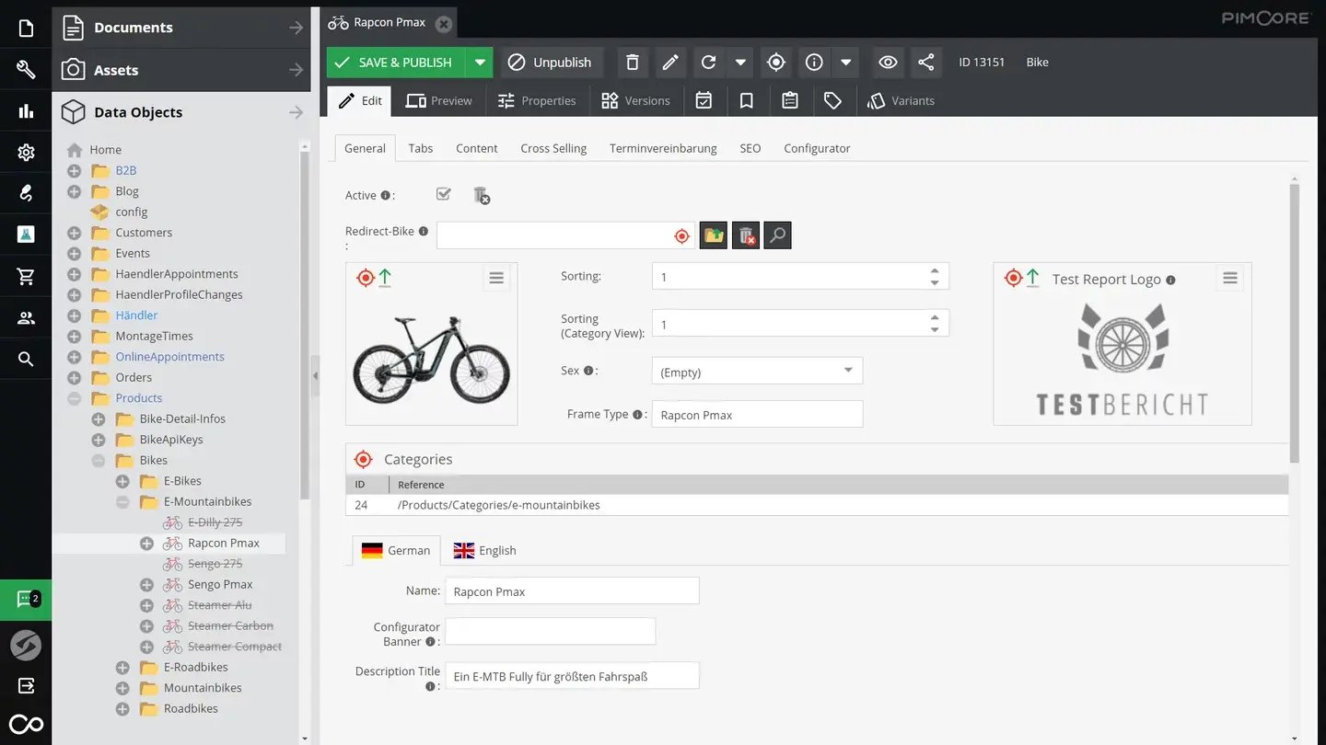1326x745 pixels.
Task: Click the magnifier search icon beside Redirect-Bike
Action: pos(778,235)
